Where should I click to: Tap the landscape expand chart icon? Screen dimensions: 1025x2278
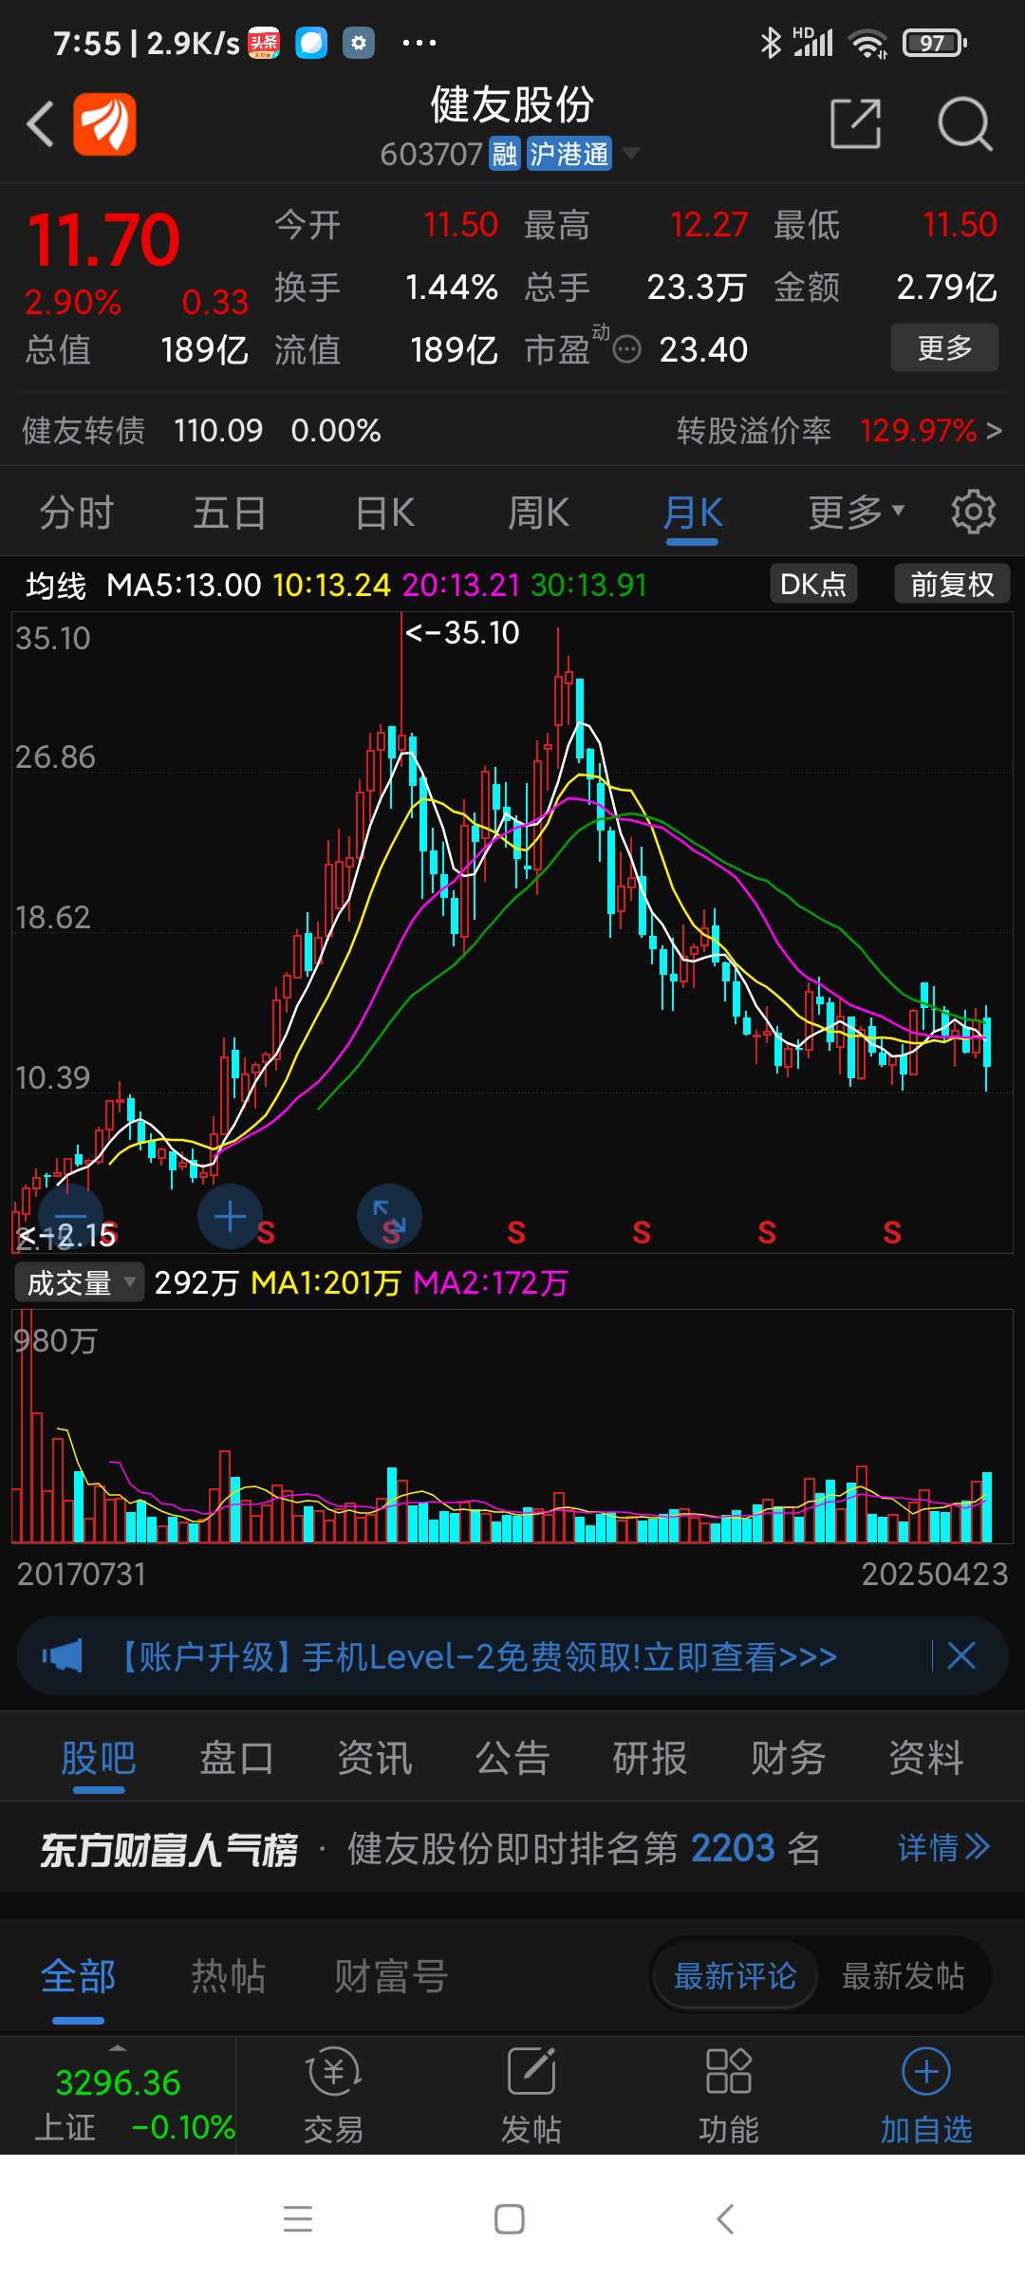(x=389, y=1216)
